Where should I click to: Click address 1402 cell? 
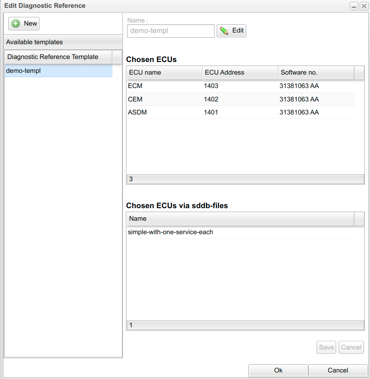coord(211,99)
